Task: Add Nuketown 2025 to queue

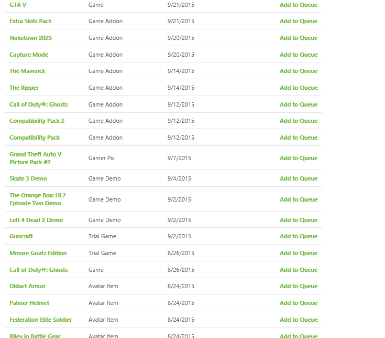Action: (x=299, y=38)
